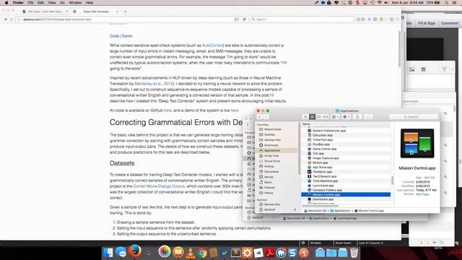
Task: Eject the BACKUP drive
Action: pyautogui.click(x=295, y=209)
